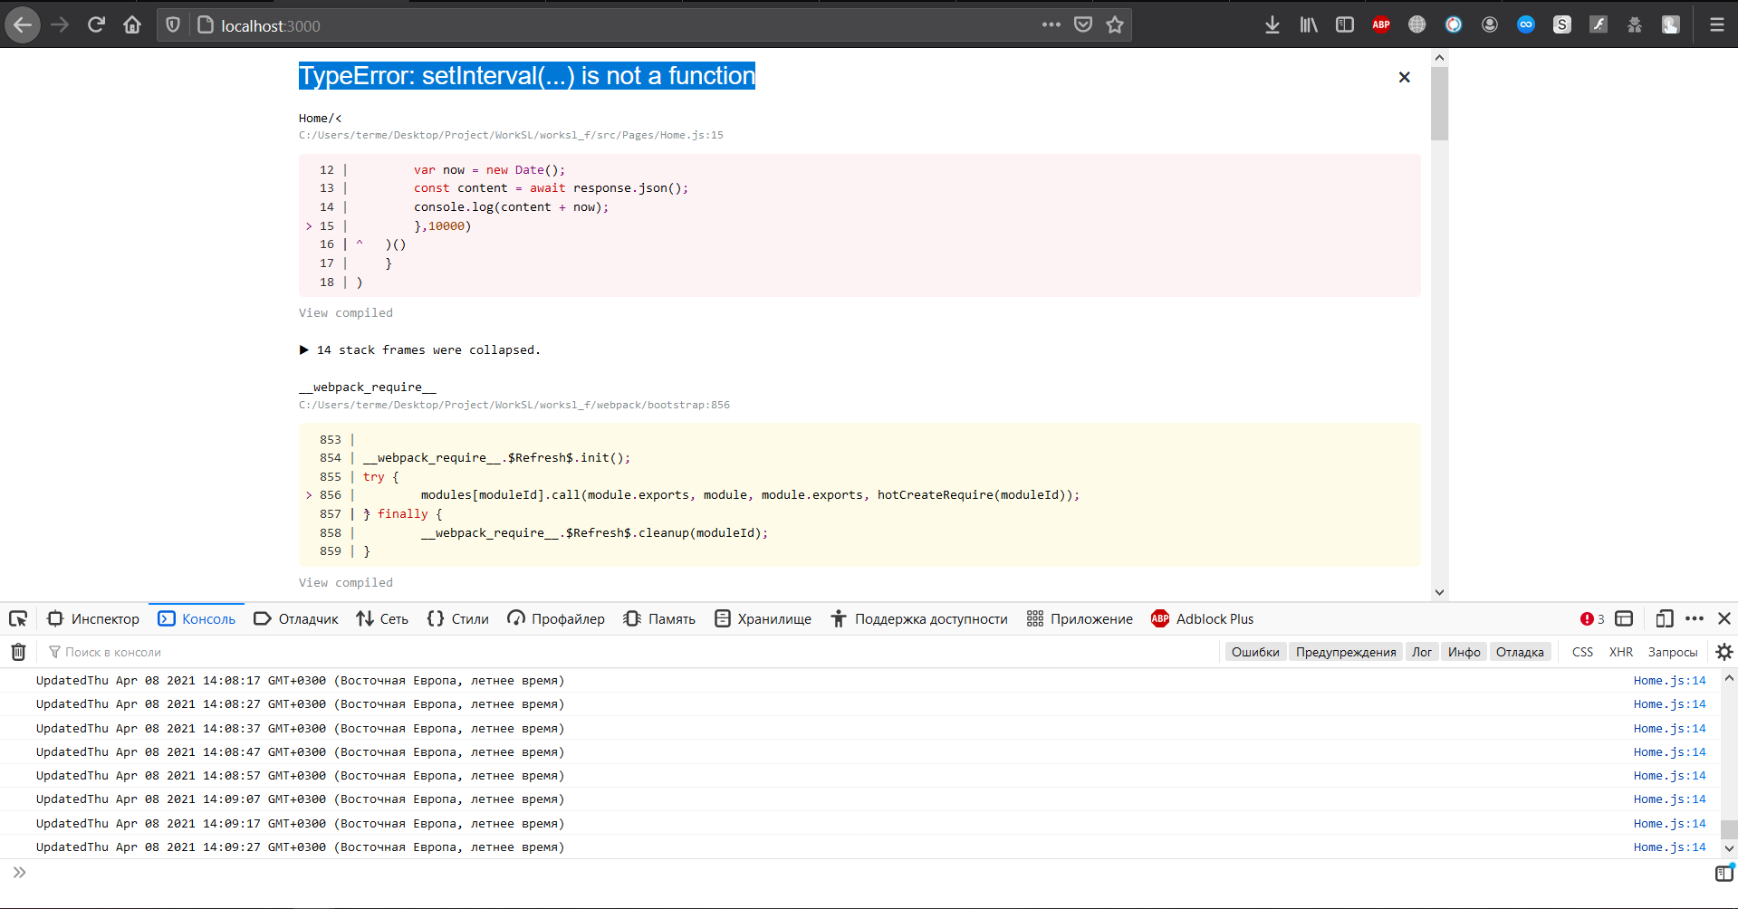The height and width of the screenshot is (909, 1738).
Task: Click the error count badge showing 3
Action: click(1592, 619)
